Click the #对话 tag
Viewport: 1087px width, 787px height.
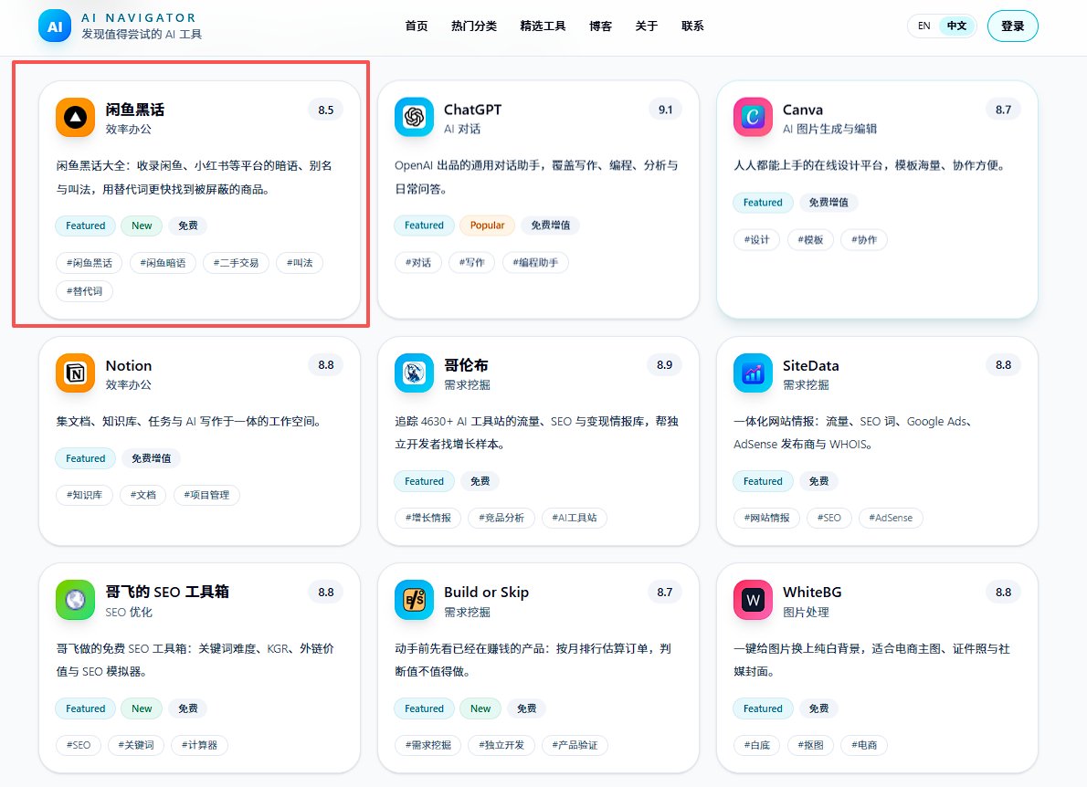(418, 262)
